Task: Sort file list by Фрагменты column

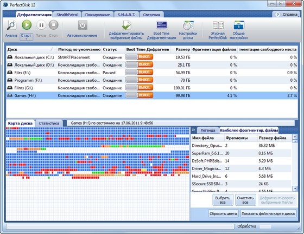Action: [241, 138]
